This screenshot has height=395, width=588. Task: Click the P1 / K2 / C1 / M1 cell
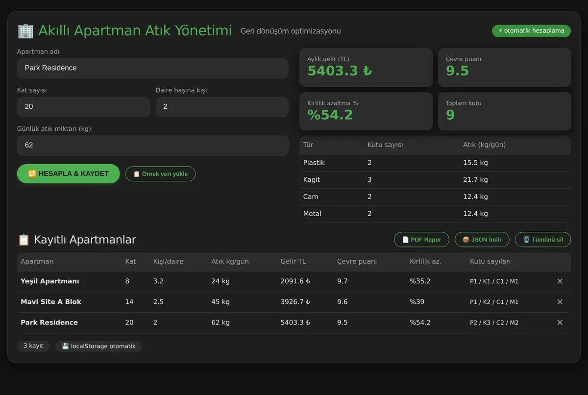[494, 302]
